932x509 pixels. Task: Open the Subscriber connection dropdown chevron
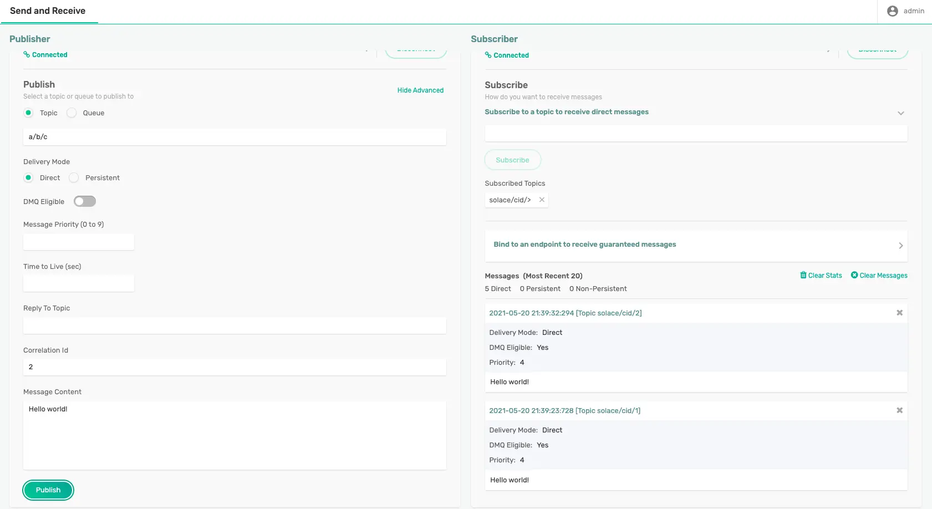click(829, 49)
